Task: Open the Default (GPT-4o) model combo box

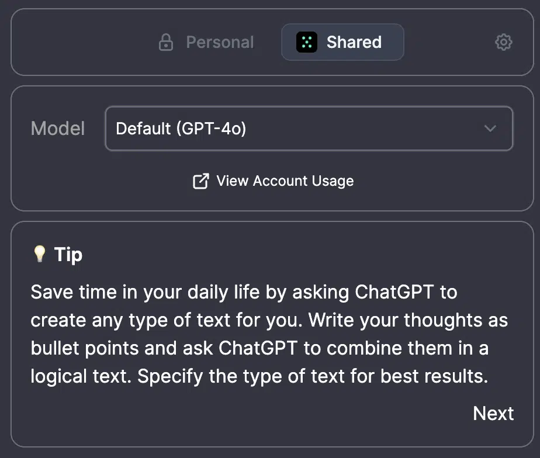Action: [309, 129]
